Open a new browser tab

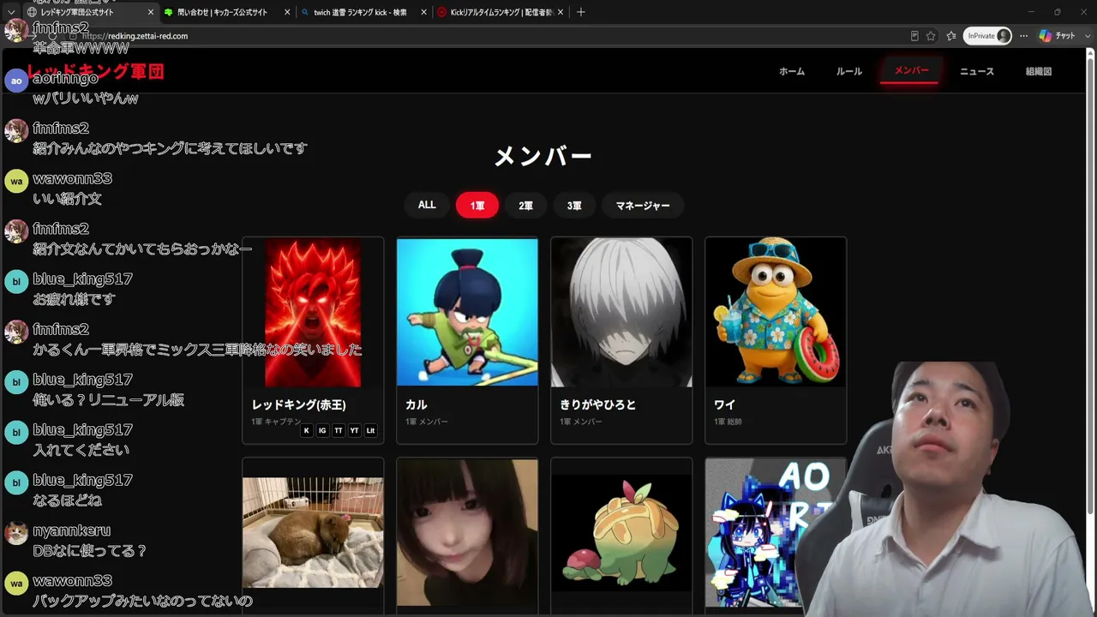click(580, 12)
